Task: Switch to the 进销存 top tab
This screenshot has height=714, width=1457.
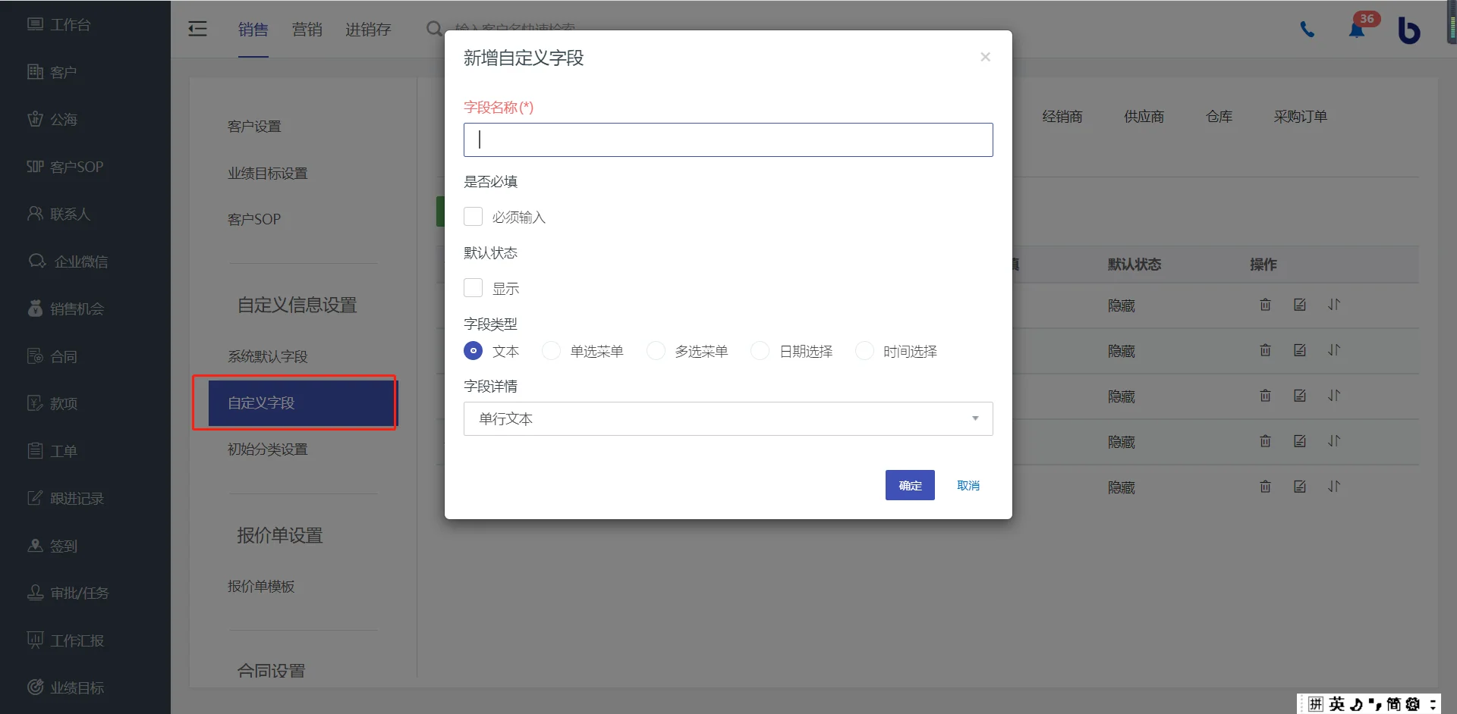Action: 368,30
